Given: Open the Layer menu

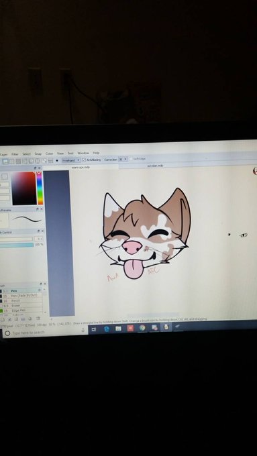Looking at the screenshot, I should pos(4,154).
